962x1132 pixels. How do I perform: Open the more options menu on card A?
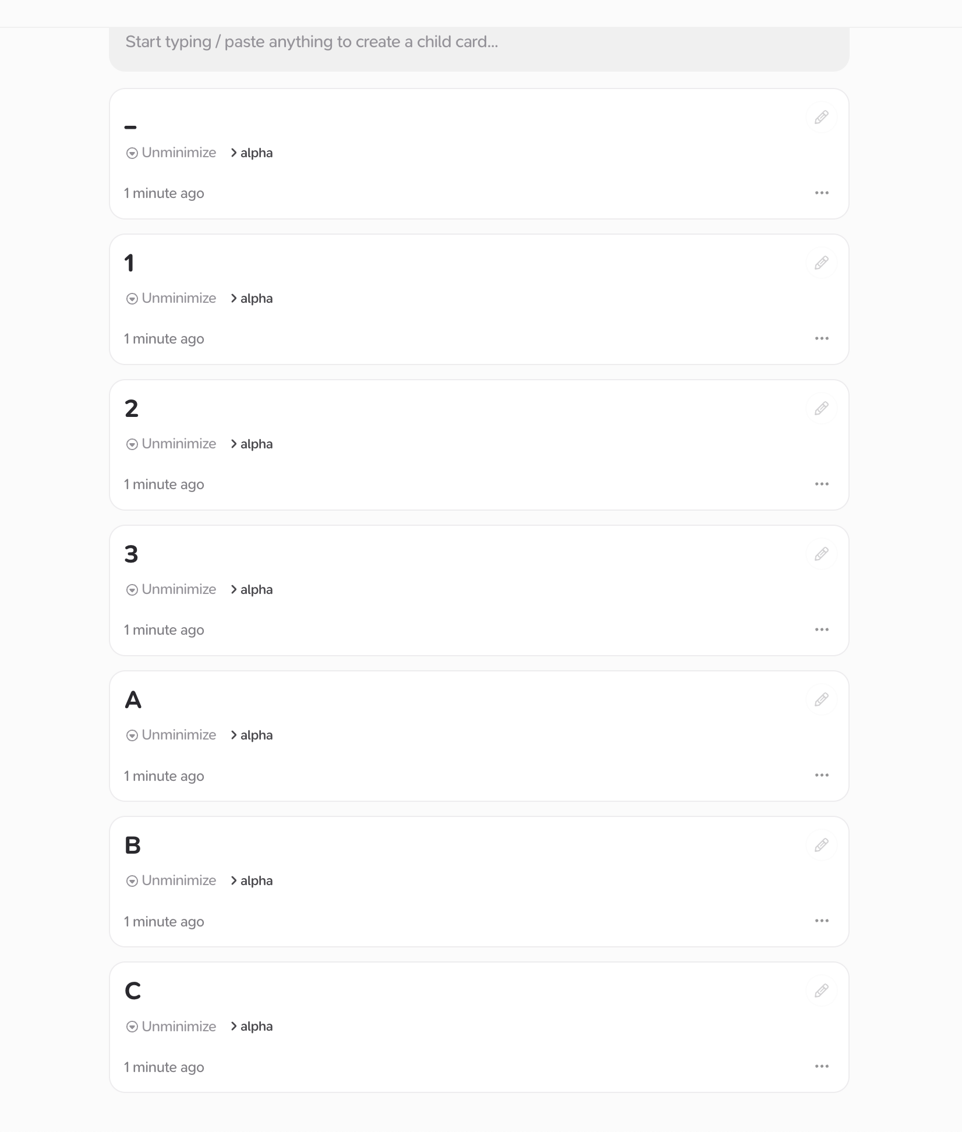coord(822,775)
